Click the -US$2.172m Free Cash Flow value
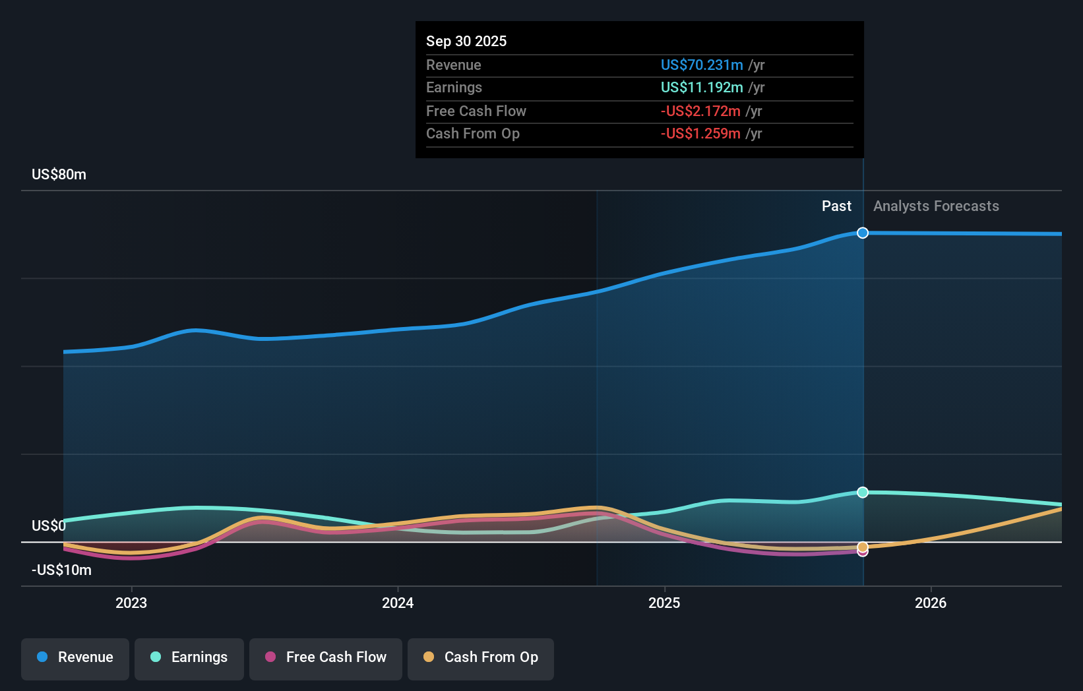 (x=700, y=111)
